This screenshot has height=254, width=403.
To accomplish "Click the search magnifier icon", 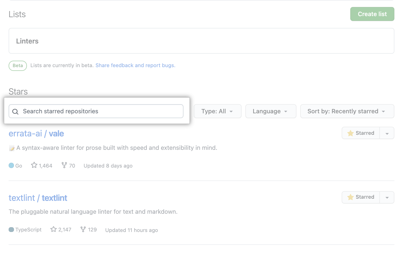I will click(15, 111).
